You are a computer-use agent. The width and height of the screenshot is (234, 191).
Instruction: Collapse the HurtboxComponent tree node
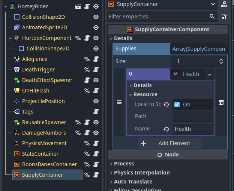point(10,38)
